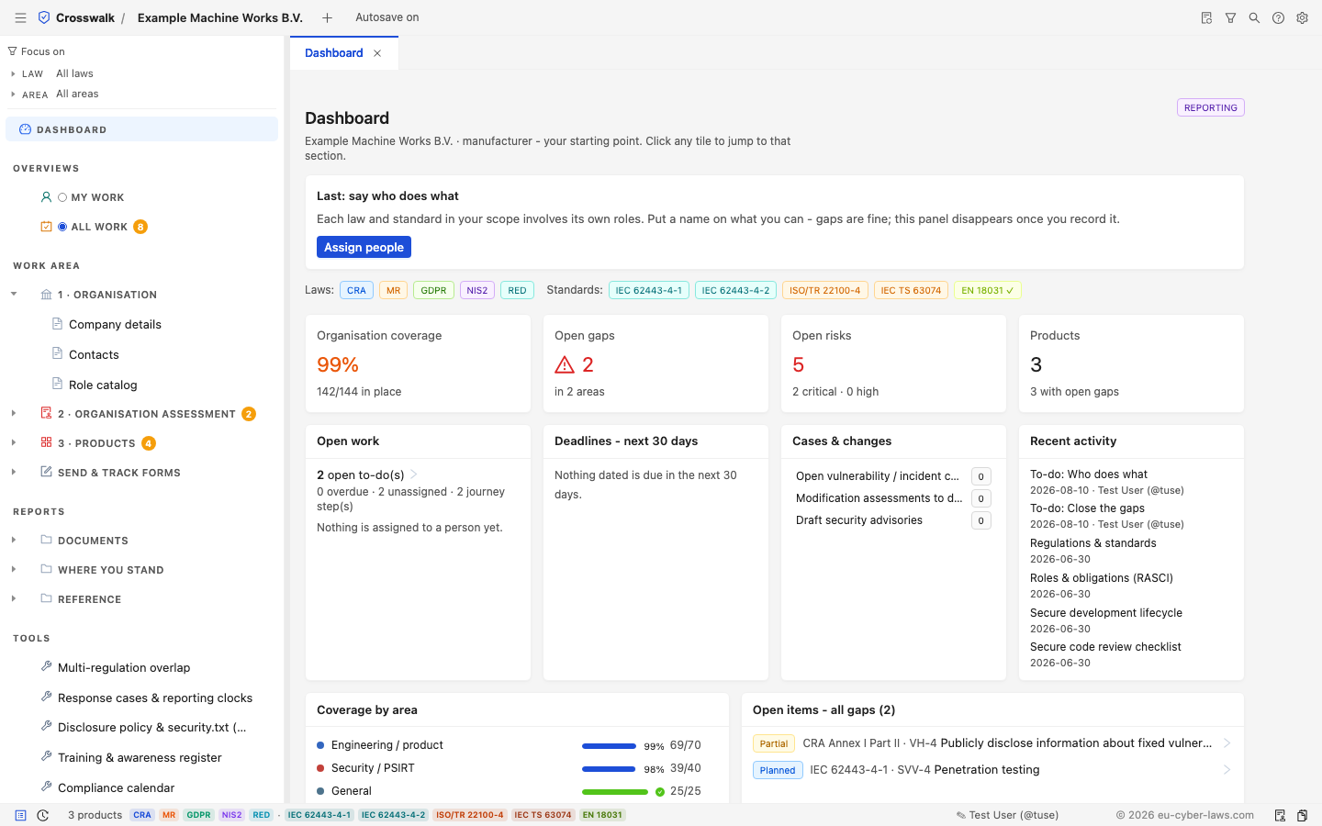
Task: Click the clipboard icon in status bar
Action: coord(1302,815)
